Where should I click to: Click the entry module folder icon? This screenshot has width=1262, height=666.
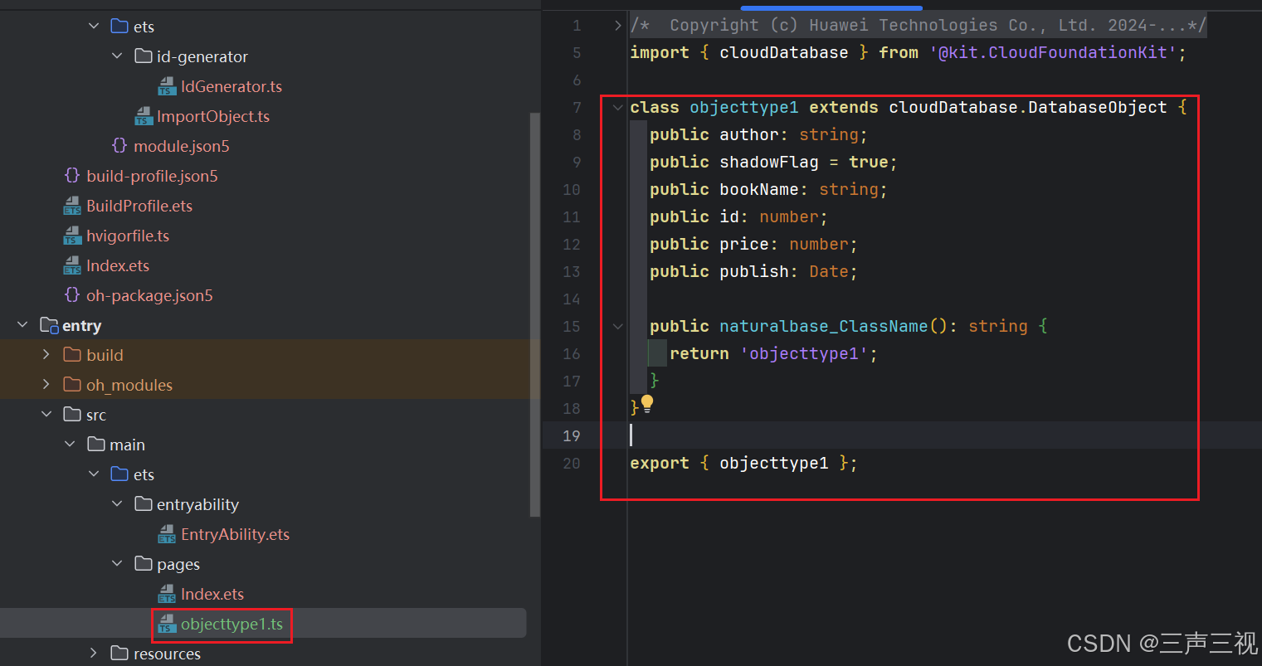pos(49,325)
